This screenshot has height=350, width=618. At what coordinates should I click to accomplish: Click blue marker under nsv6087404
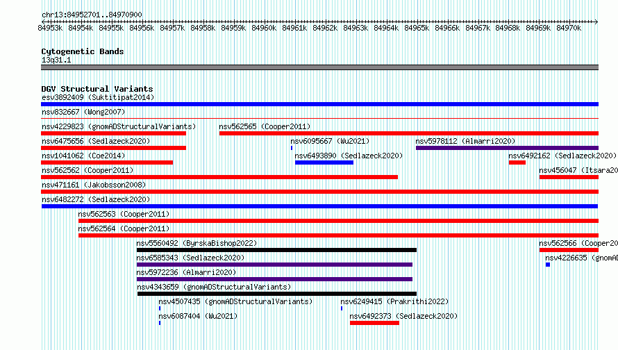pyautogui.click(x=160, y=323)
